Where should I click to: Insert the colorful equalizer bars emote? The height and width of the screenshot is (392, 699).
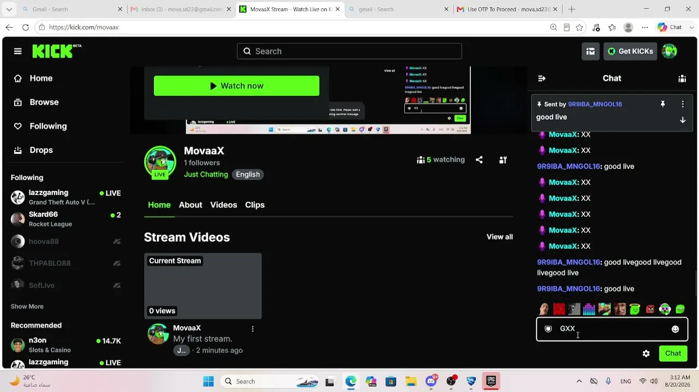[x=589, y=309]
